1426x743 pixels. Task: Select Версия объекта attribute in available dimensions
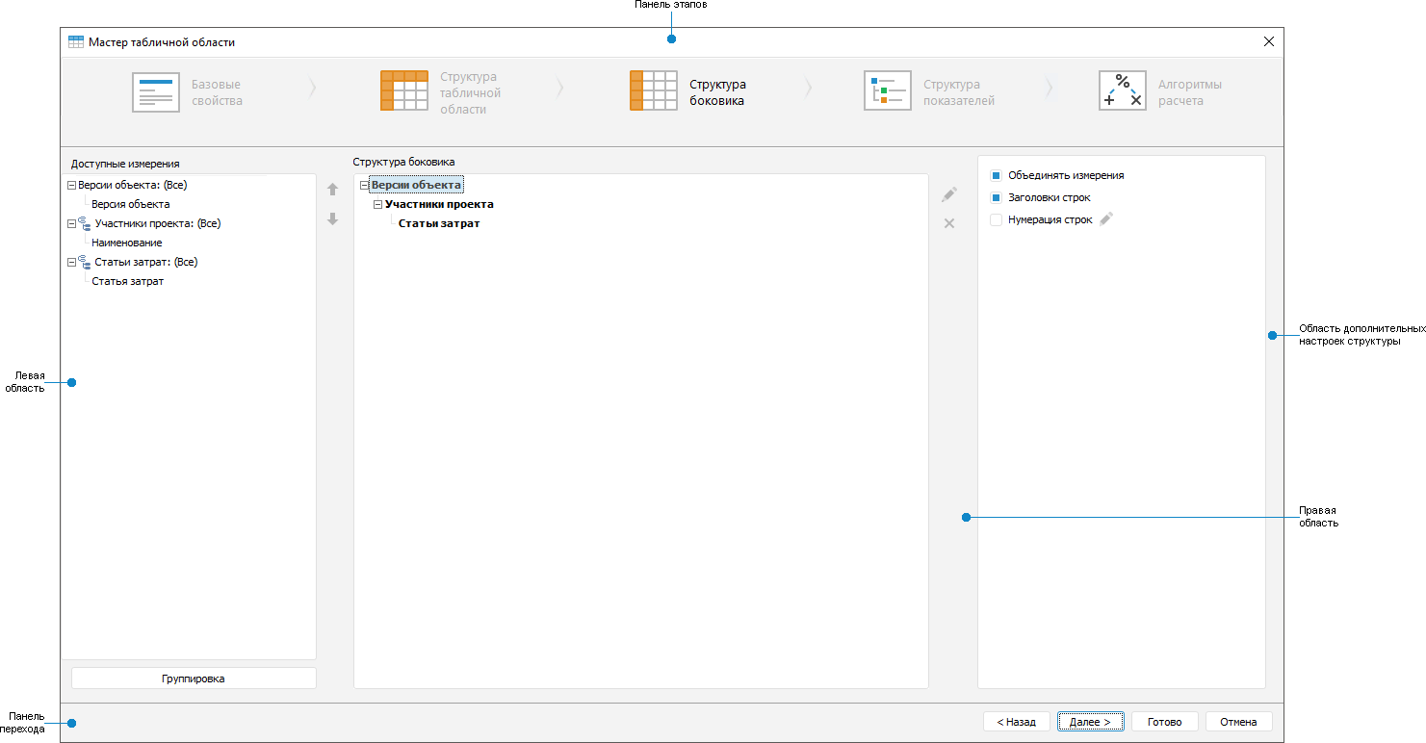[131, 204]
